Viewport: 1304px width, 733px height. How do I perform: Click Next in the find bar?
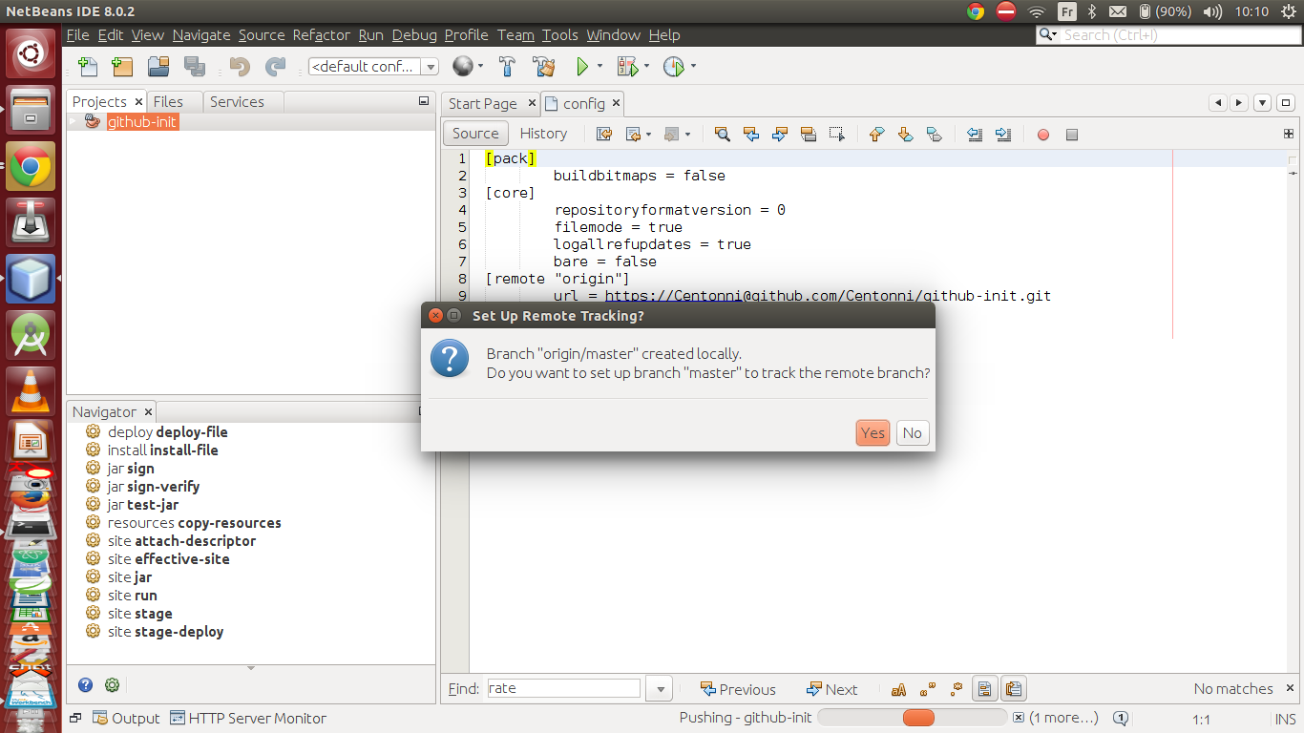pos(831,689)
